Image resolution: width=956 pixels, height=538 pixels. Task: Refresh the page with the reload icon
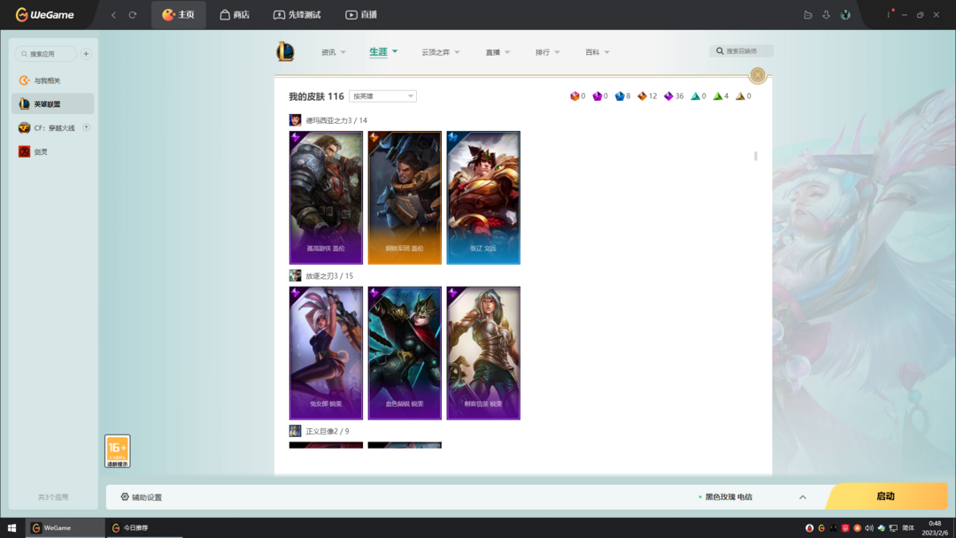pos(132,15)
